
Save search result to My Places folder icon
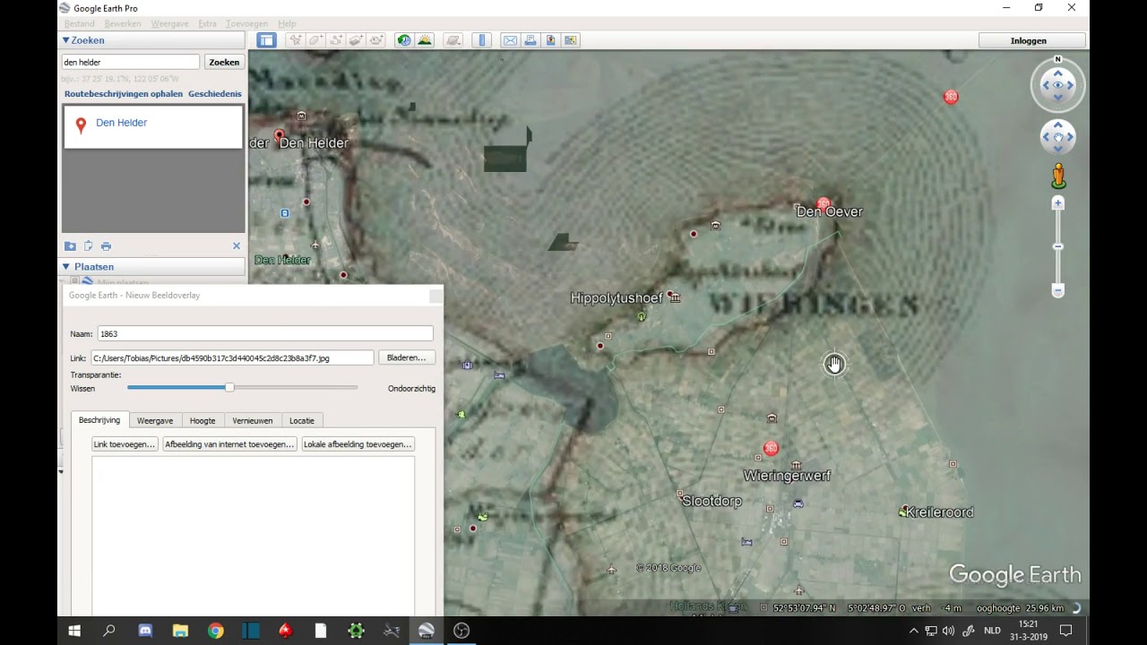(x=70, y=246)
